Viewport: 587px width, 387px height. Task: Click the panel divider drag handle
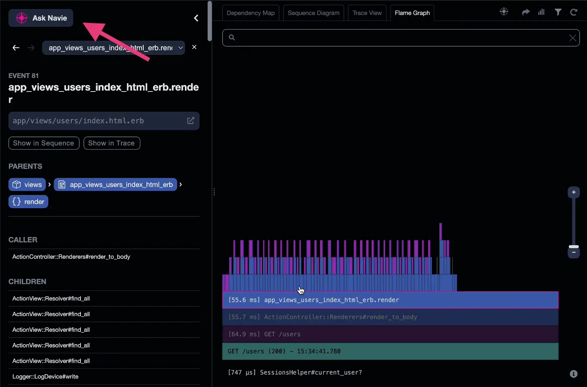tap(214, 192)
